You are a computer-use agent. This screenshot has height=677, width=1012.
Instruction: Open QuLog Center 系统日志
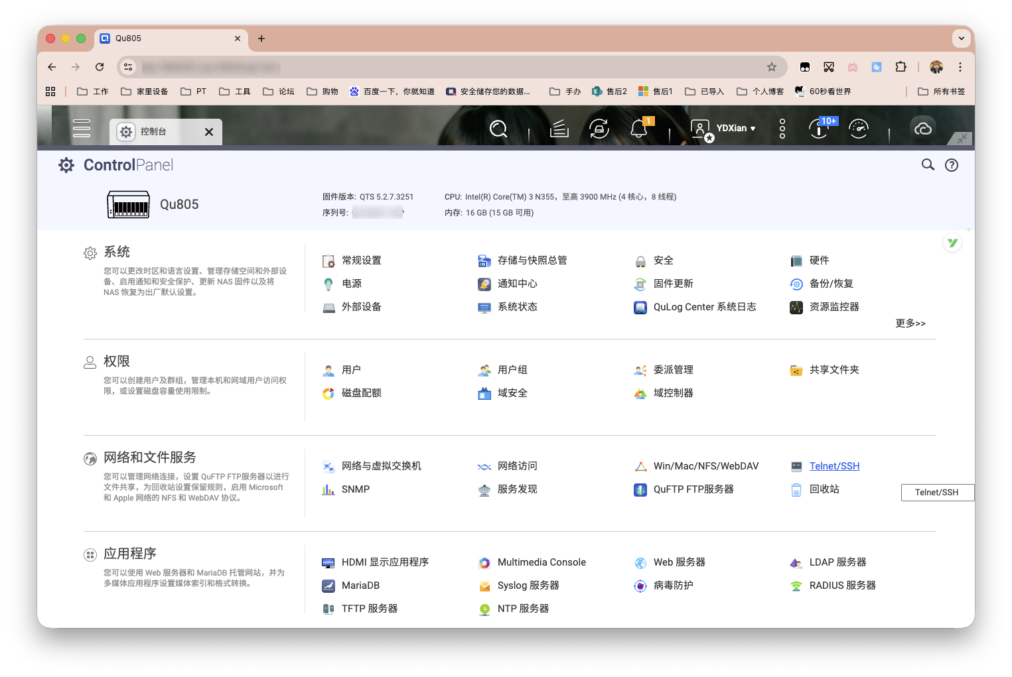click(705, 307)
